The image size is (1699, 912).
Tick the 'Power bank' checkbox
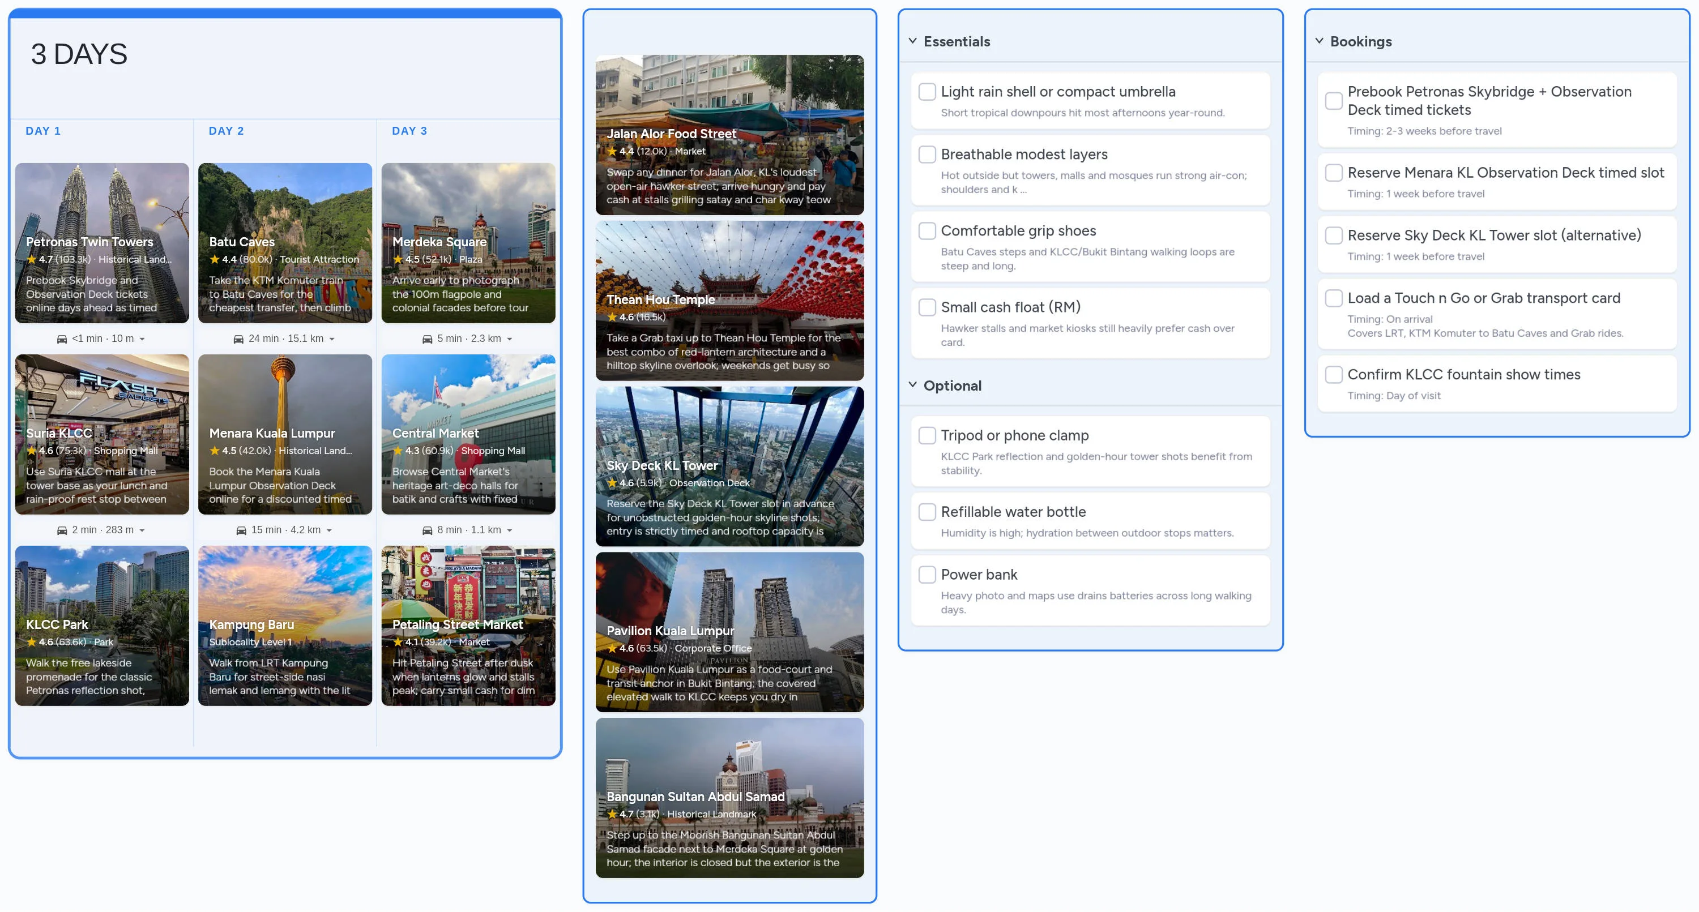927,575
